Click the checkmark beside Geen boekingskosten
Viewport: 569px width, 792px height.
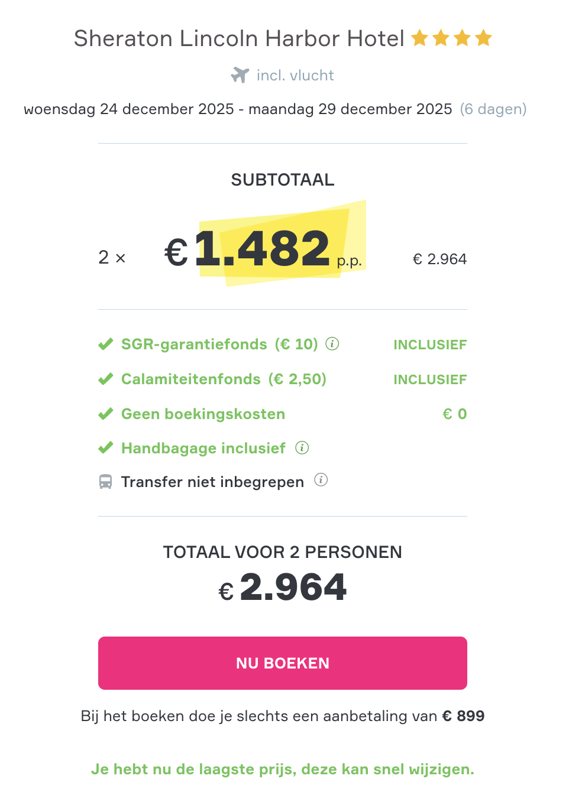pyautogui.click(x=105, y=413)
